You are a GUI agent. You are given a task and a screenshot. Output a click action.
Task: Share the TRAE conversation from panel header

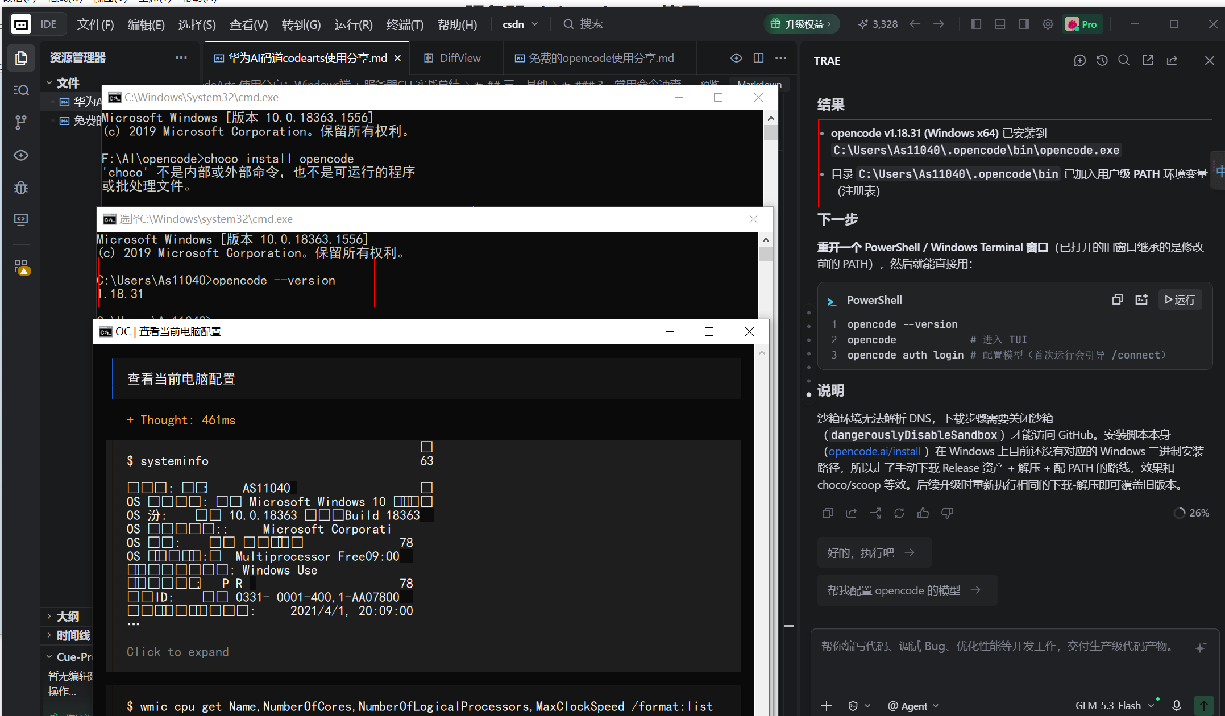(1172, 60)
